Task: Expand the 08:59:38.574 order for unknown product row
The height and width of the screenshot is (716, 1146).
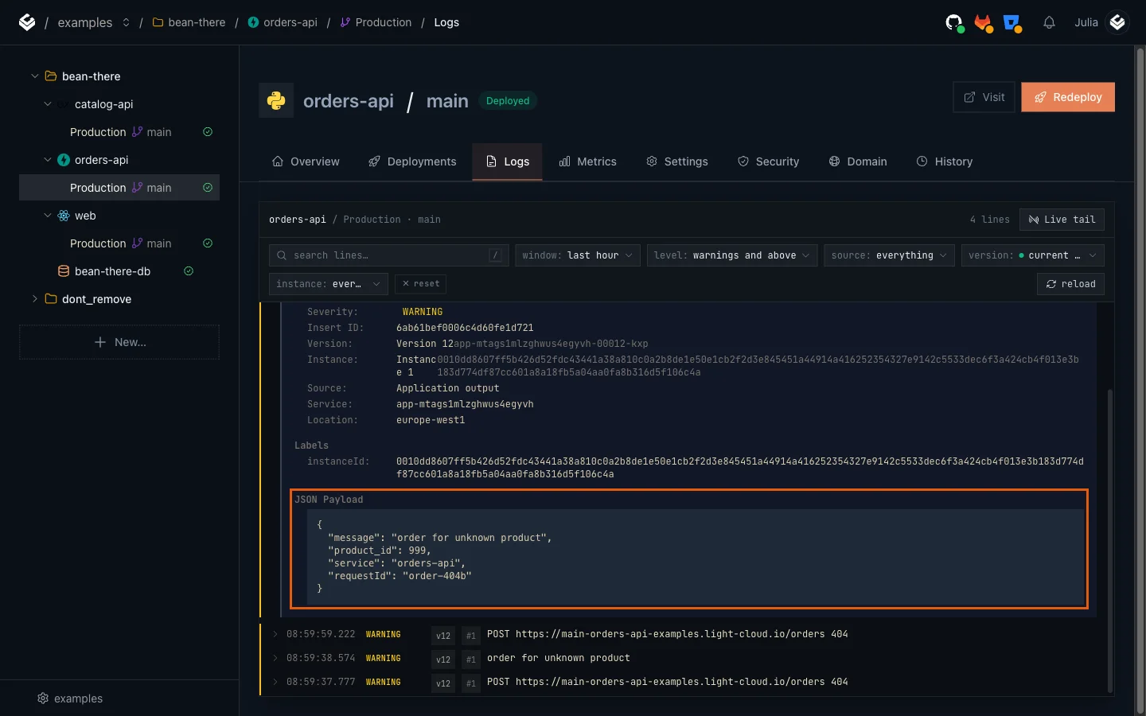Action: coord(275,658)
